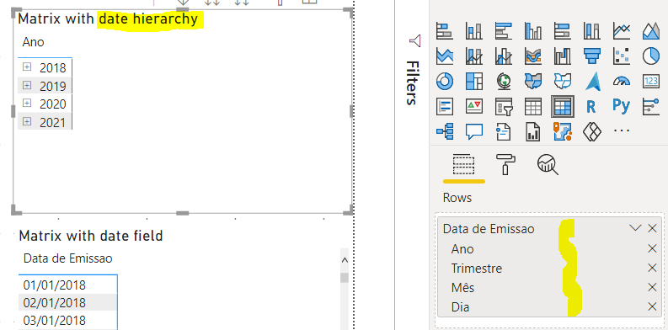Select the card visual with 123

651,81
